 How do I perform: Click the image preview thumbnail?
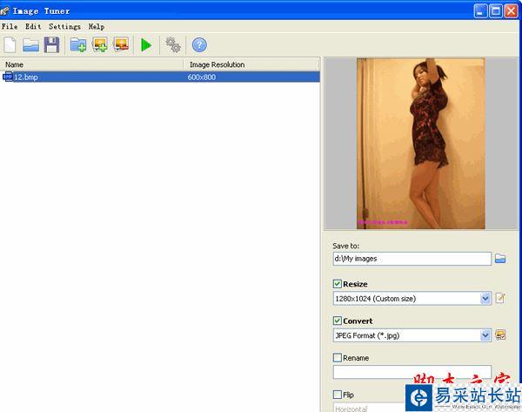[x=421, y=144]
